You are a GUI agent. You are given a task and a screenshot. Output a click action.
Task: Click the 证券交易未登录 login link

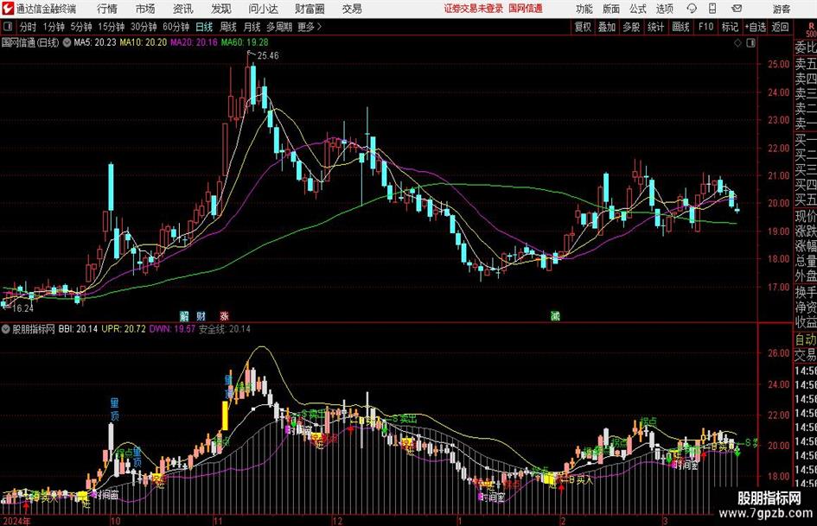[x=474, y=9]
